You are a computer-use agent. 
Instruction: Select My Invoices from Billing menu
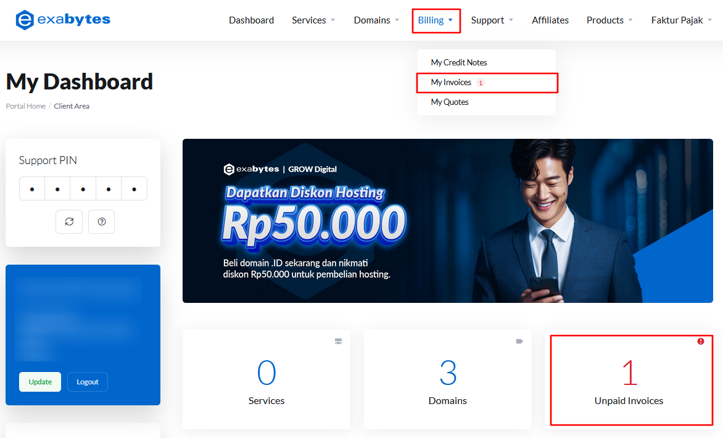[x=487, y=83]
